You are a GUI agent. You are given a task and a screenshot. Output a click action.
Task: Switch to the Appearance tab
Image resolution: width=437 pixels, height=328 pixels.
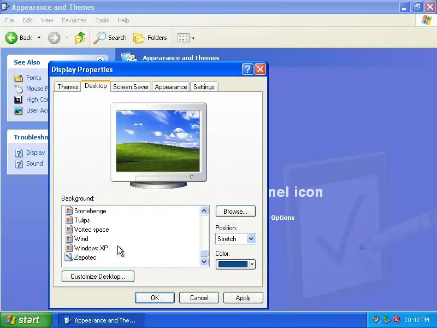point(171,87)
